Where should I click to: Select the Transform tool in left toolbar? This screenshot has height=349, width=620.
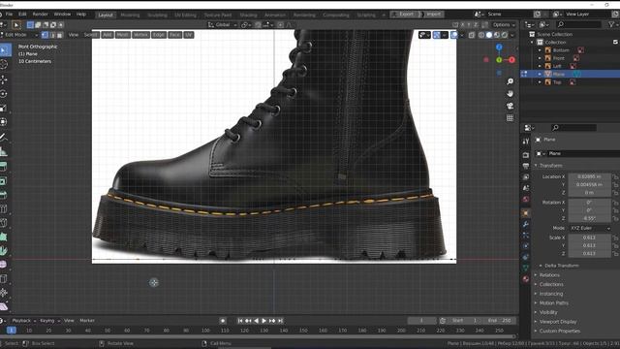tap(4, 122)
